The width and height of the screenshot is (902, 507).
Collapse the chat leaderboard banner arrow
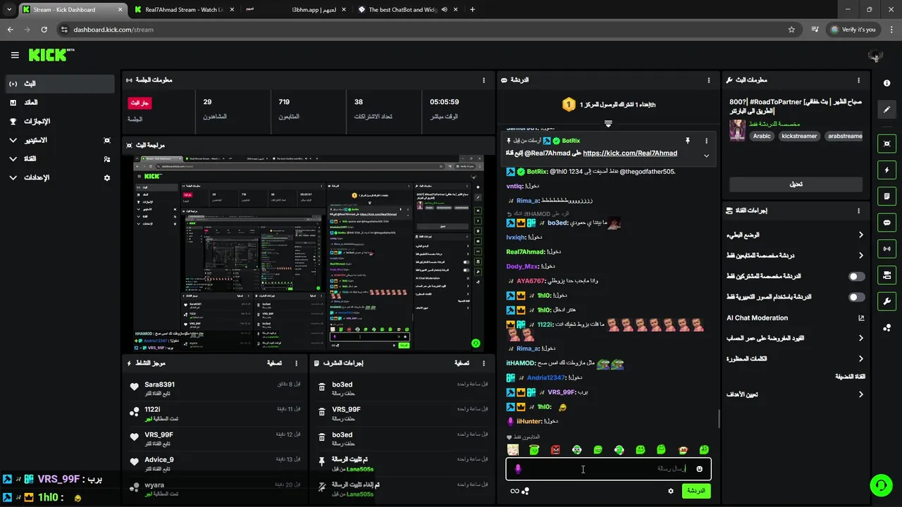pos(608,124)
